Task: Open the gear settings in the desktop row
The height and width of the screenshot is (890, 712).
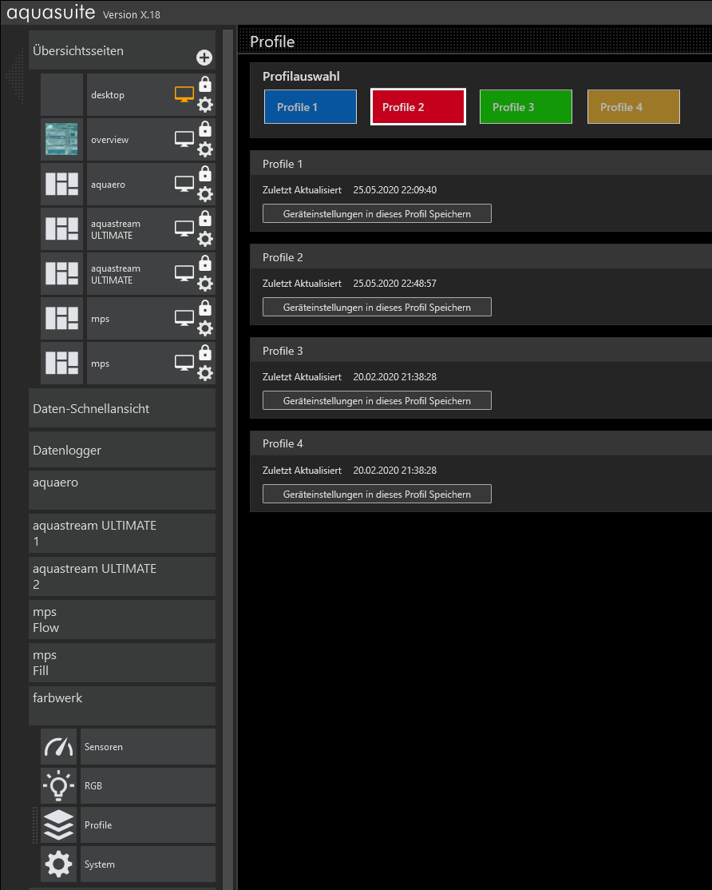Action: 205,105
